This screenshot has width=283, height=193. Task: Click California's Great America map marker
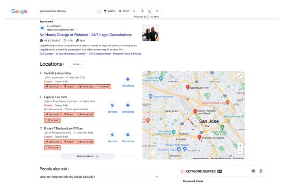tap(161, 78)
